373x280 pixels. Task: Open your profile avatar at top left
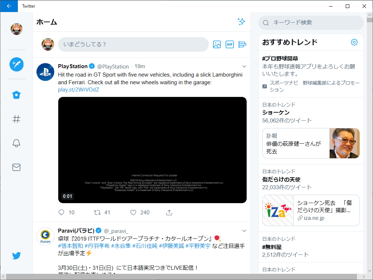pyautogui.click(x=16, y=29)
